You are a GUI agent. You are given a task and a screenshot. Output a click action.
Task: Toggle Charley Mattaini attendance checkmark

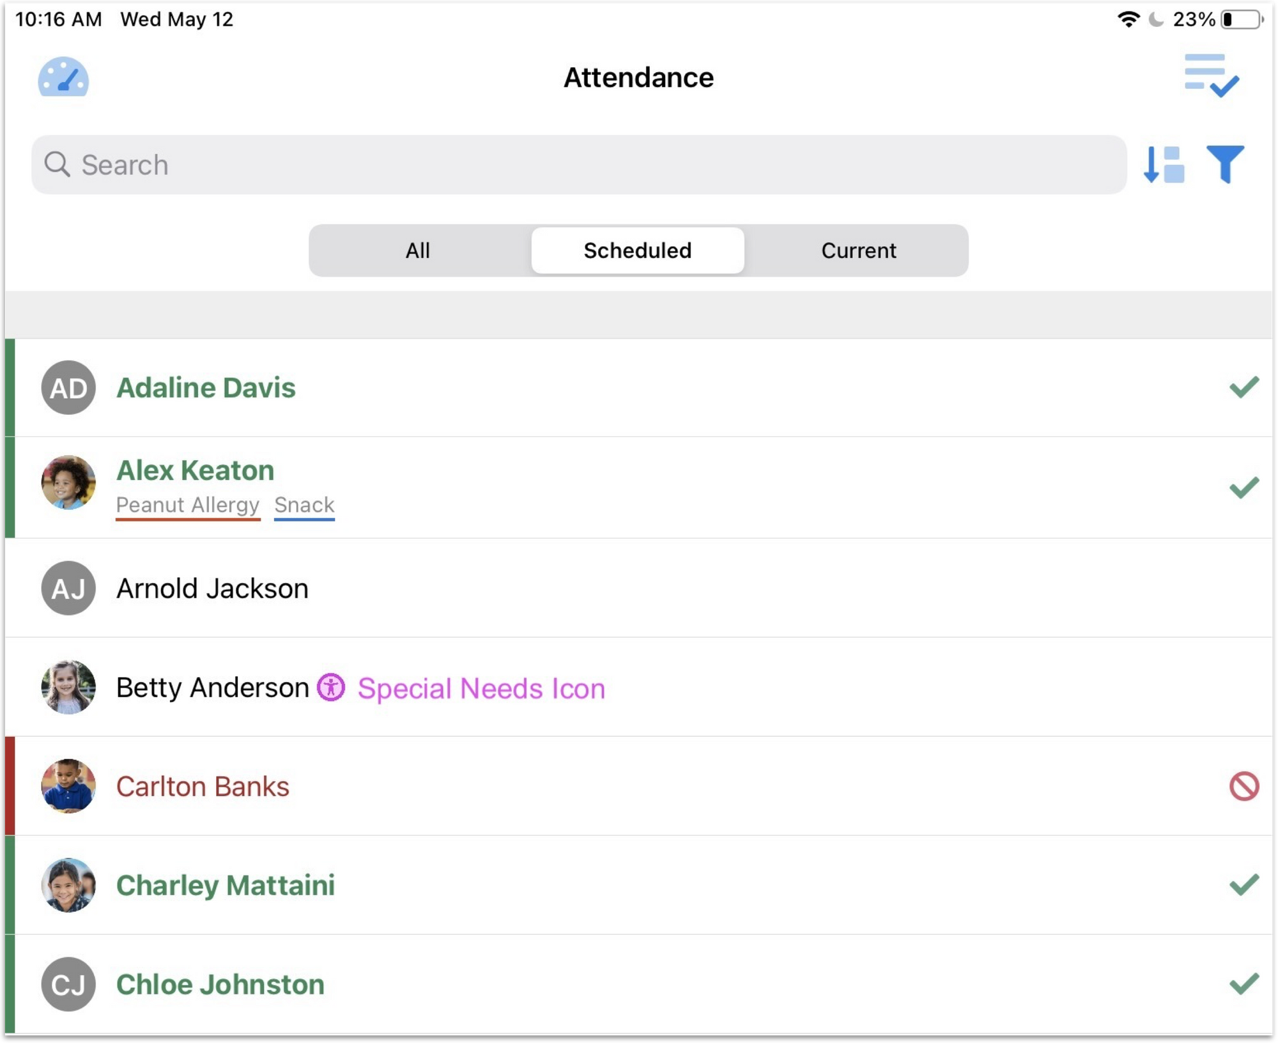1243,885
